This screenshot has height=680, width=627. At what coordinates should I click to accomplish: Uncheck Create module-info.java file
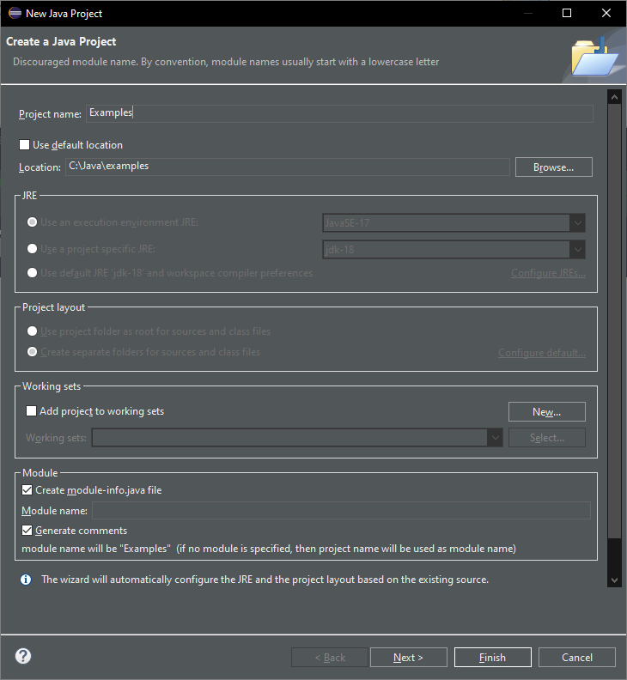pyautogui.click(x=27, y=490)
